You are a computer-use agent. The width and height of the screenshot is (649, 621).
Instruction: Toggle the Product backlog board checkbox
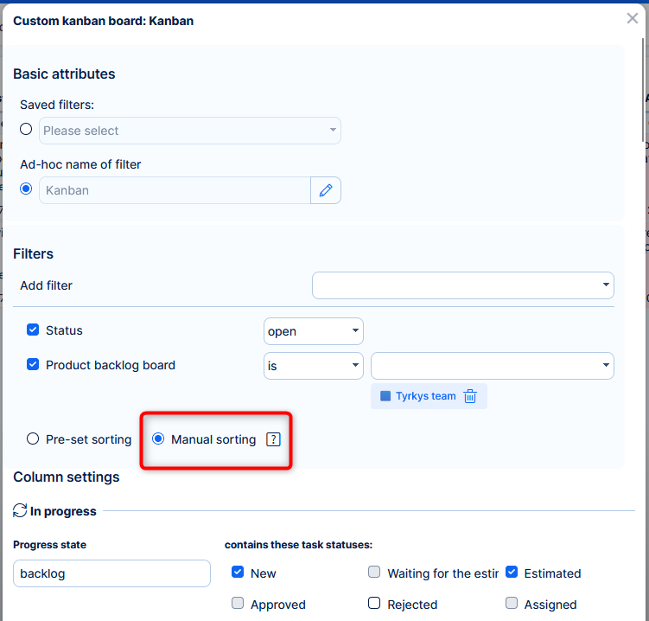tap(33, 365)
